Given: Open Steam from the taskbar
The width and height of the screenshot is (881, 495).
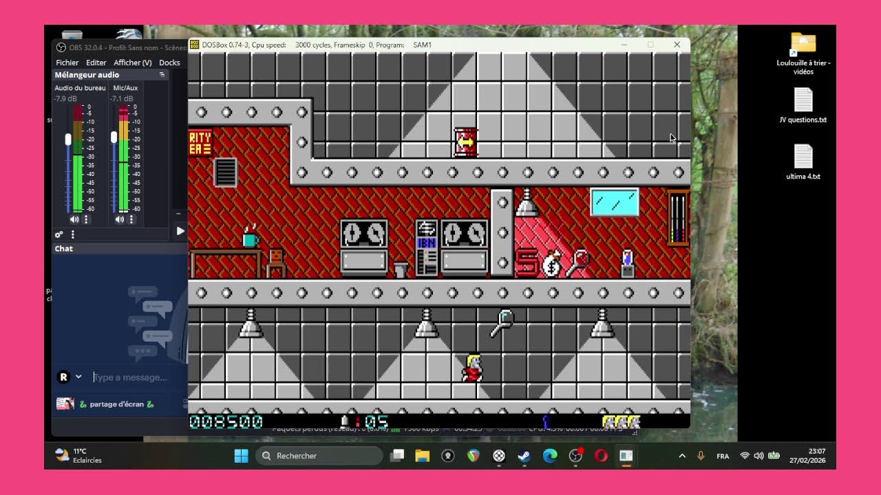Looking at the screenshot, I should tap(524, 456).
